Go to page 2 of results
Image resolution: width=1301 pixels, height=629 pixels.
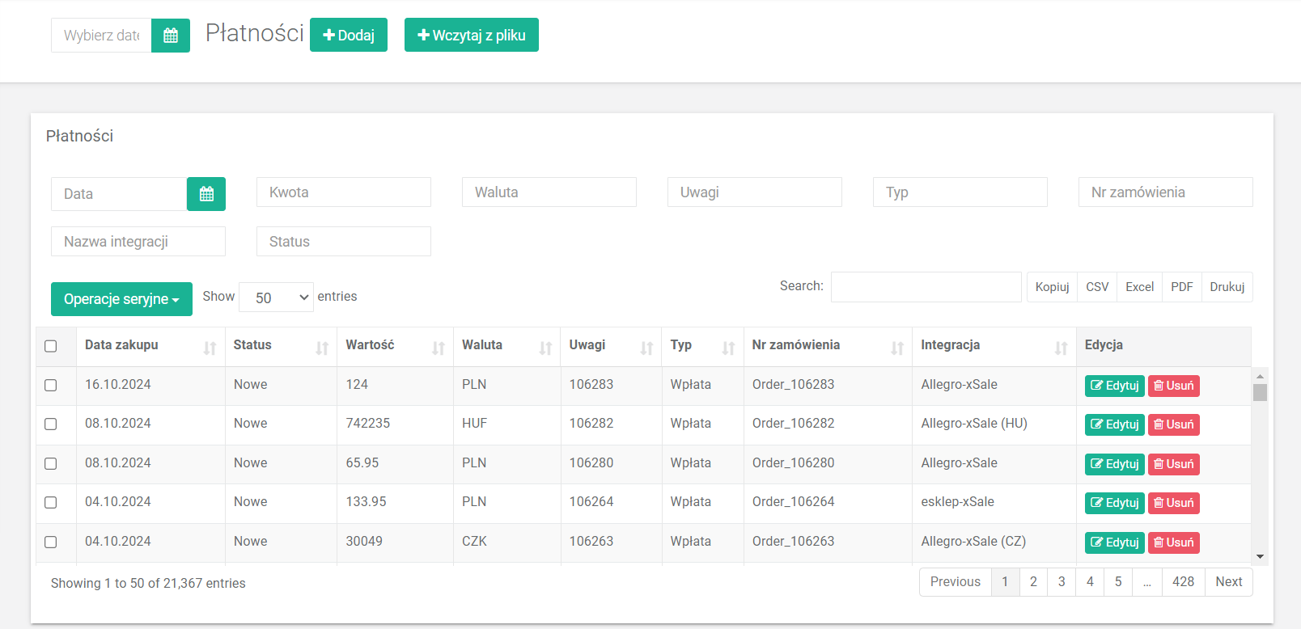[x=1033, y=582]
